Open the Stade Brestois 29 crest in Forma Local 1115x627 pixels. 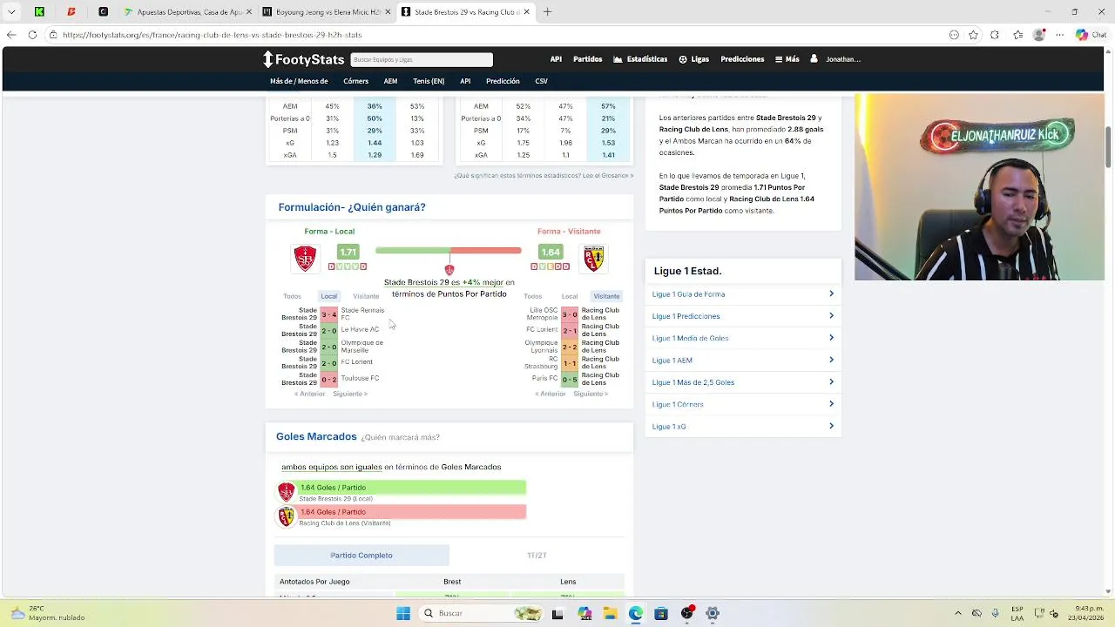(x=305, y=259)
